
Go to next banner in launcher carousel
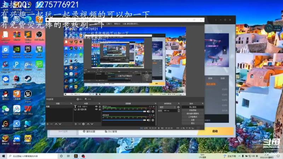coord(225,50)
